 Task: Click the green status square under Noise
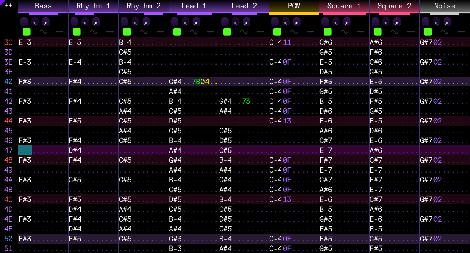(x=428, y=32)
